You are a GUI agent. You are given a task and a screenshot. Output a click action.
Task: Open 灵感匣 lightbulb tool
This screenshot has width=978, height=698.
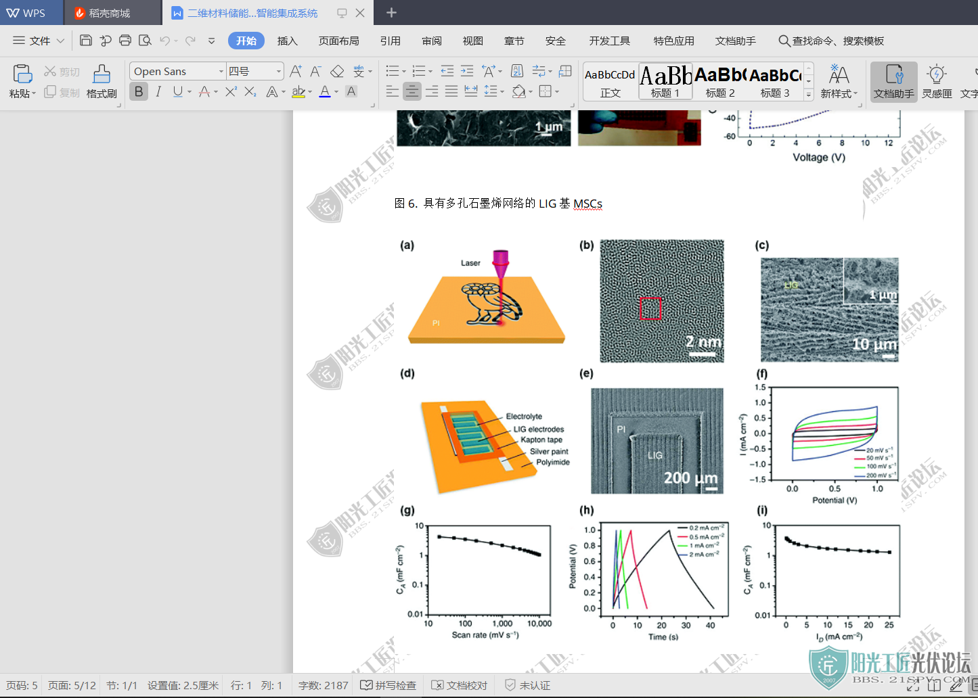point(937,81)
